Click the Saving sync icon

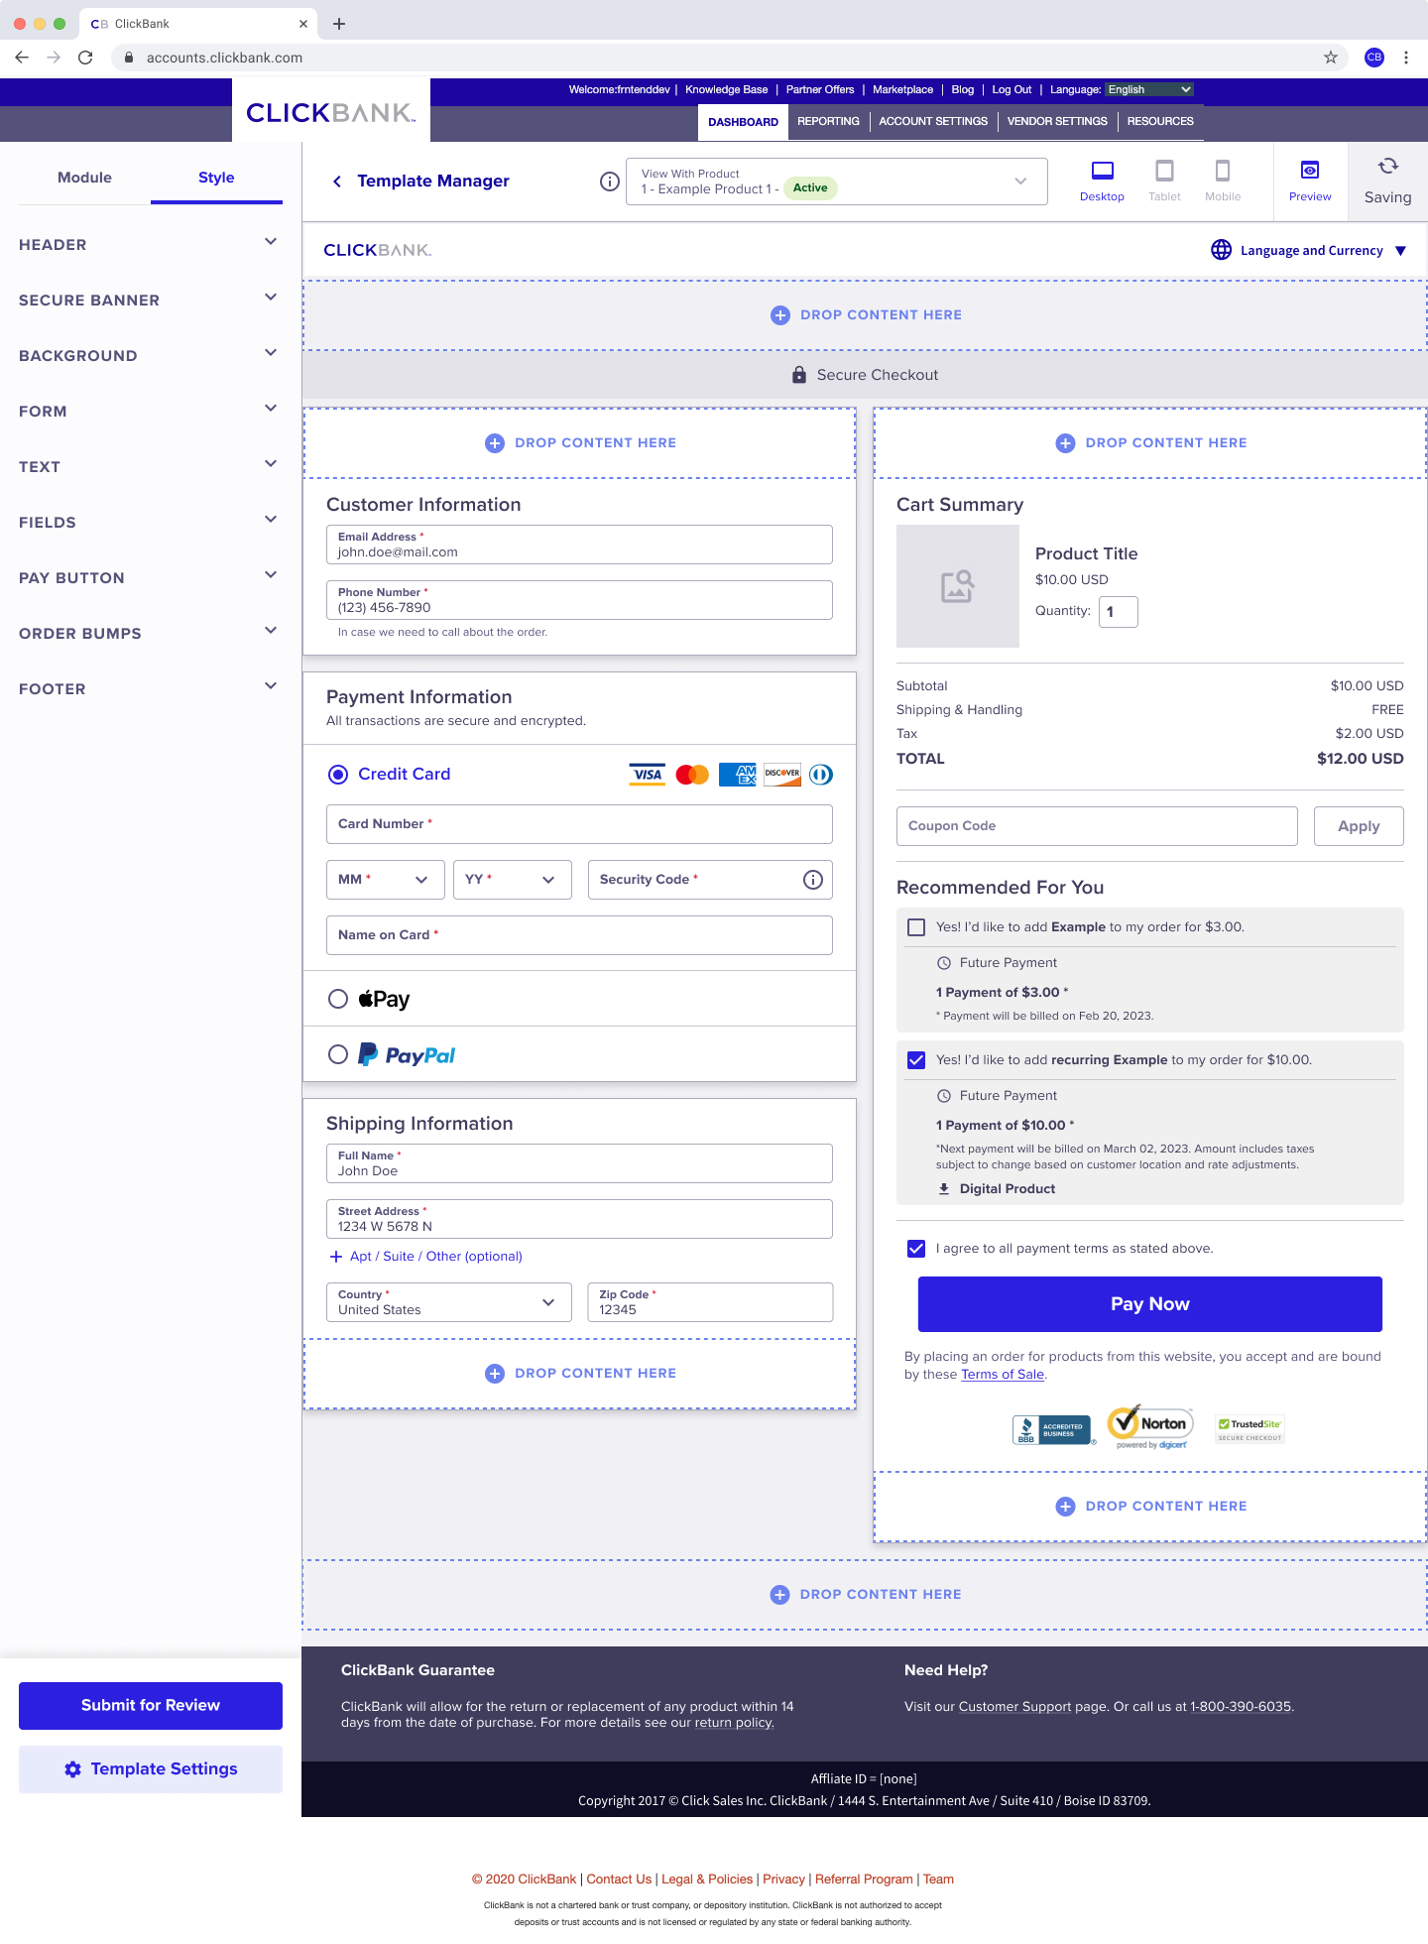[x=1388, y=167]
